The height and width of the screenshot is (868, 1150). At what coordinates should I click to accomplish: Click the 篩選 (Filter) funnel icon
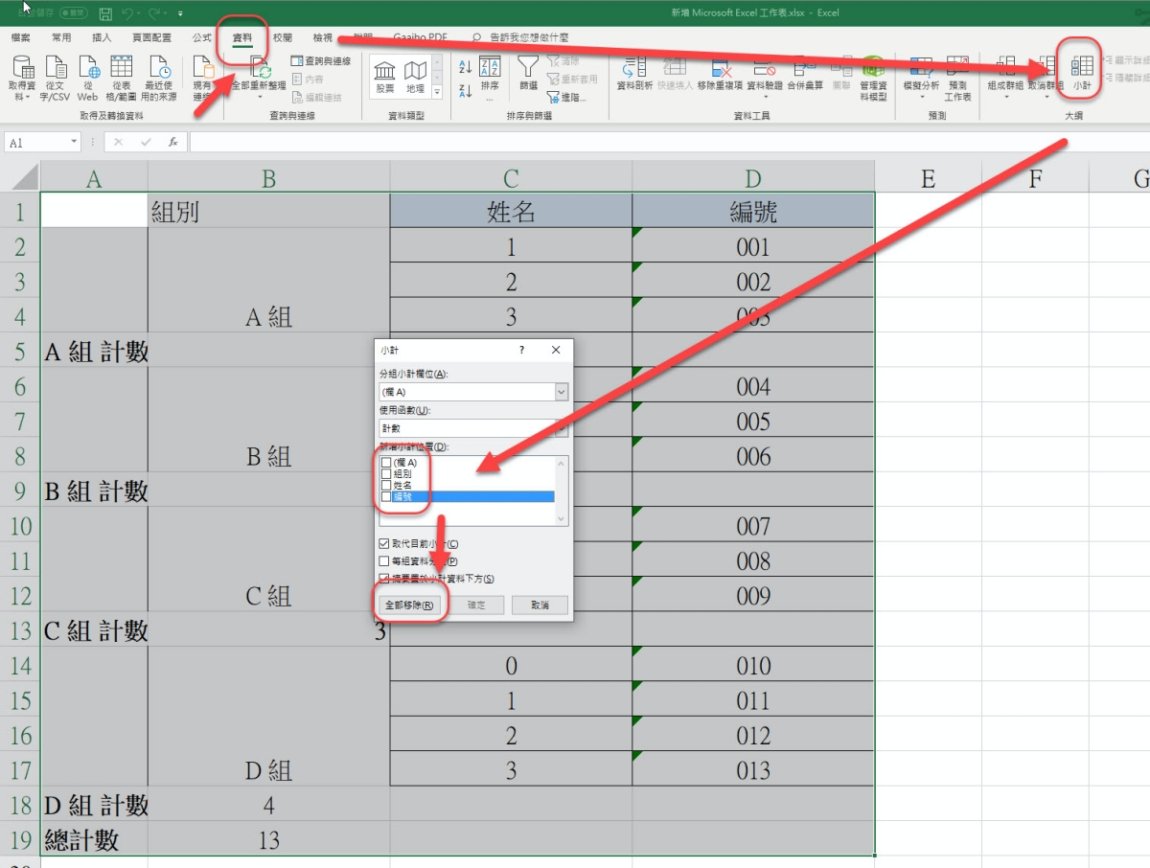pyautogui.click(x=528, y=72)
